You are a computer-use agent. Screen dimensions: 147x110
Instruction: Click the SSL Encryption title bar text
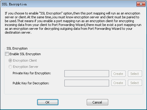tap(14, 4)
